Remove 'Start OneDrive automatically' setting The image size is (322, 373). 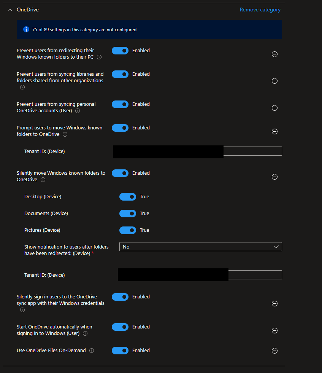point(274,330)
